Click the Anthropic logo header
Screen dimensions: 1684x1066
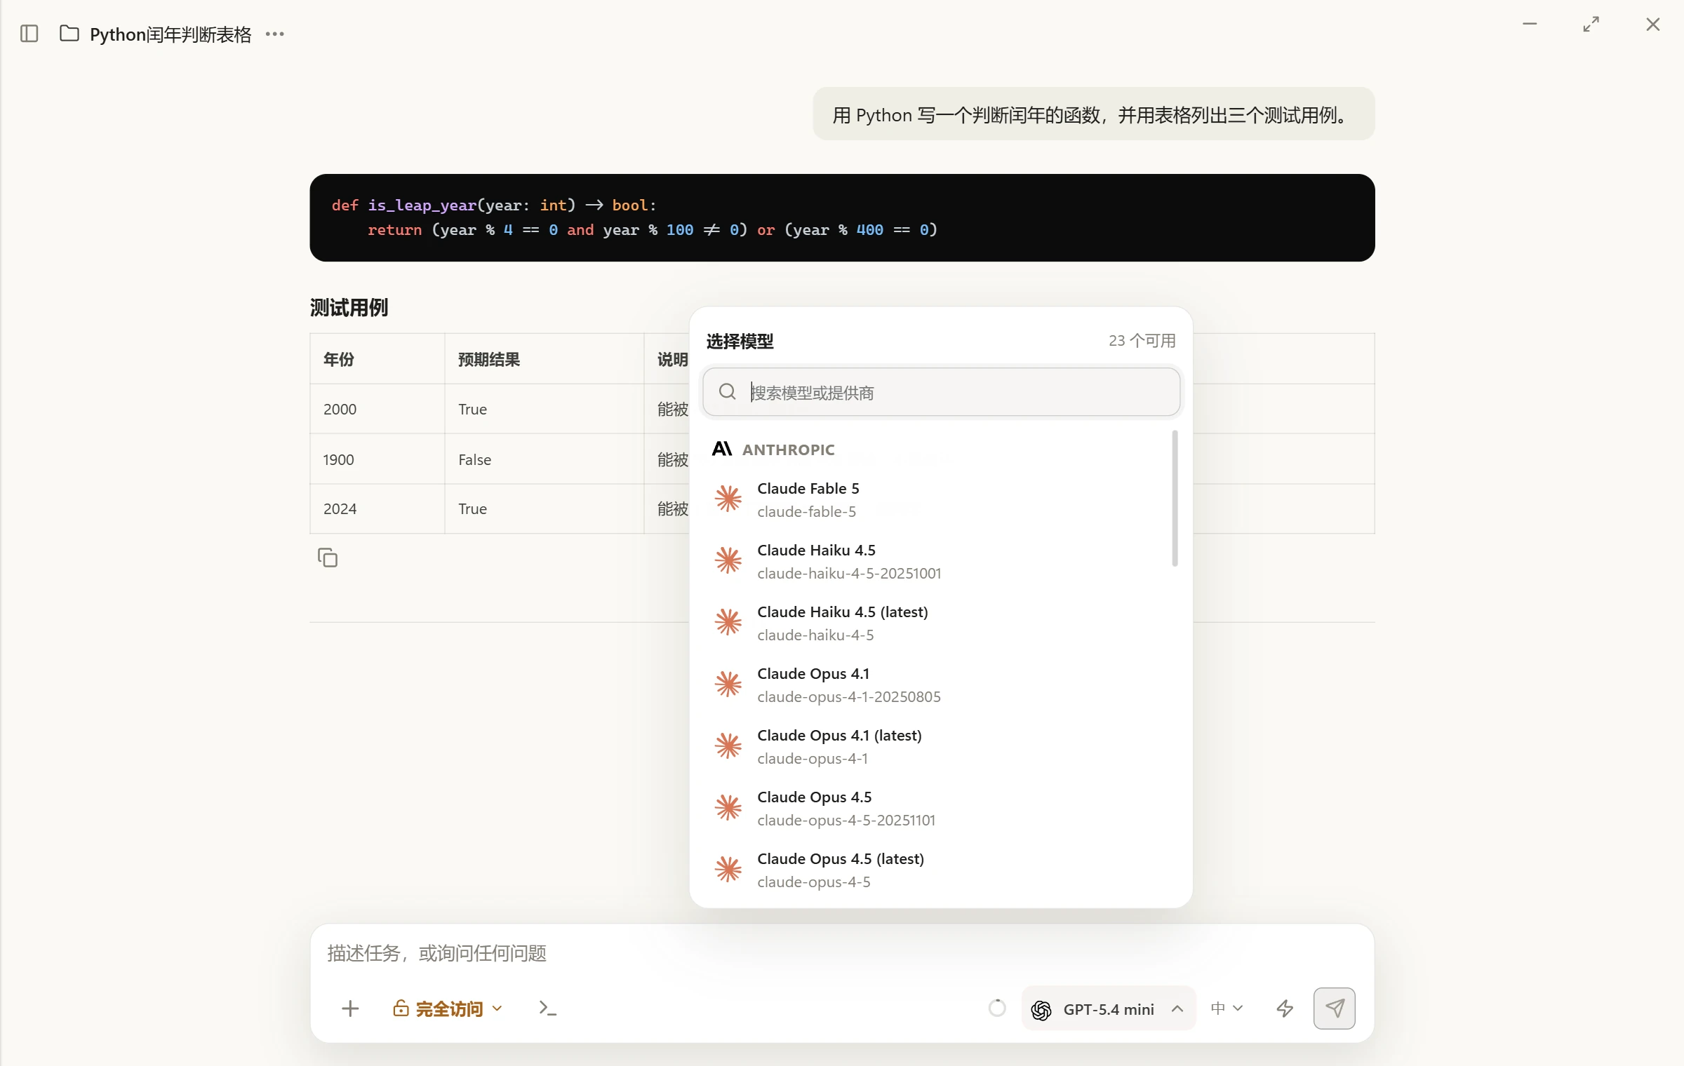(x=722, y=449)
